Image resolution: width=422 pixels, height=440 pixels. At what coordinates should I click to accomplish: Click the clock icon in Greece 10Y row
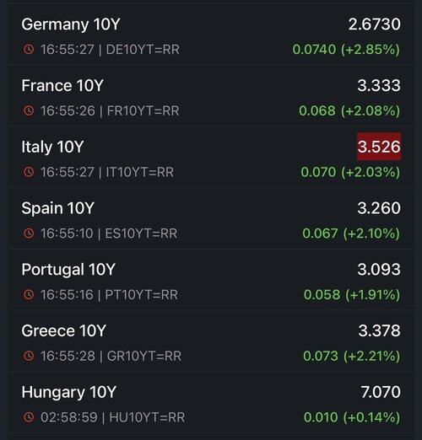tap(29, 356)
